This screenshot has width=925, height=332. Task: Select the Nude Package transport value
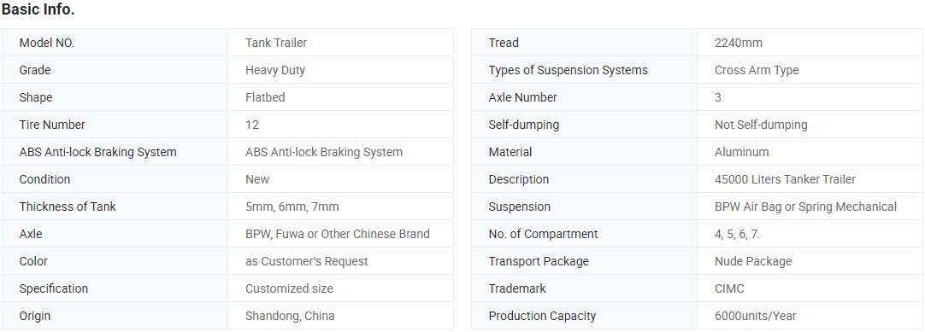coord(753,261)
